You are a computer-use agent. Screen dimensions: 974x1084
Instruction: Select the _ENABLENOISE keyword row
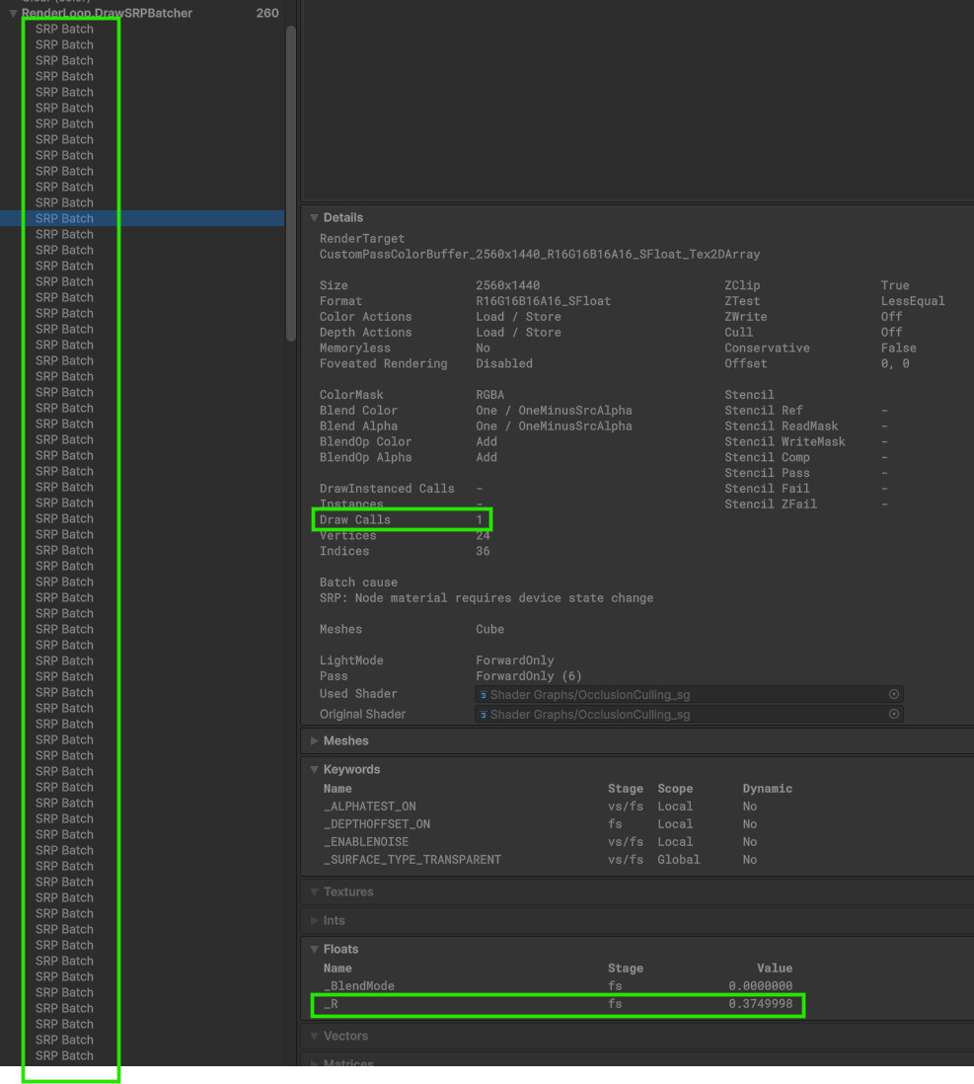point(365,842)
